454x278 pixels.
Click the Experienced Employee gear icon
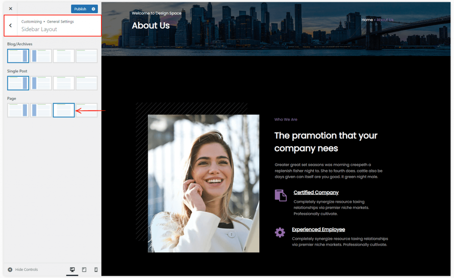(x=280, y=232)
